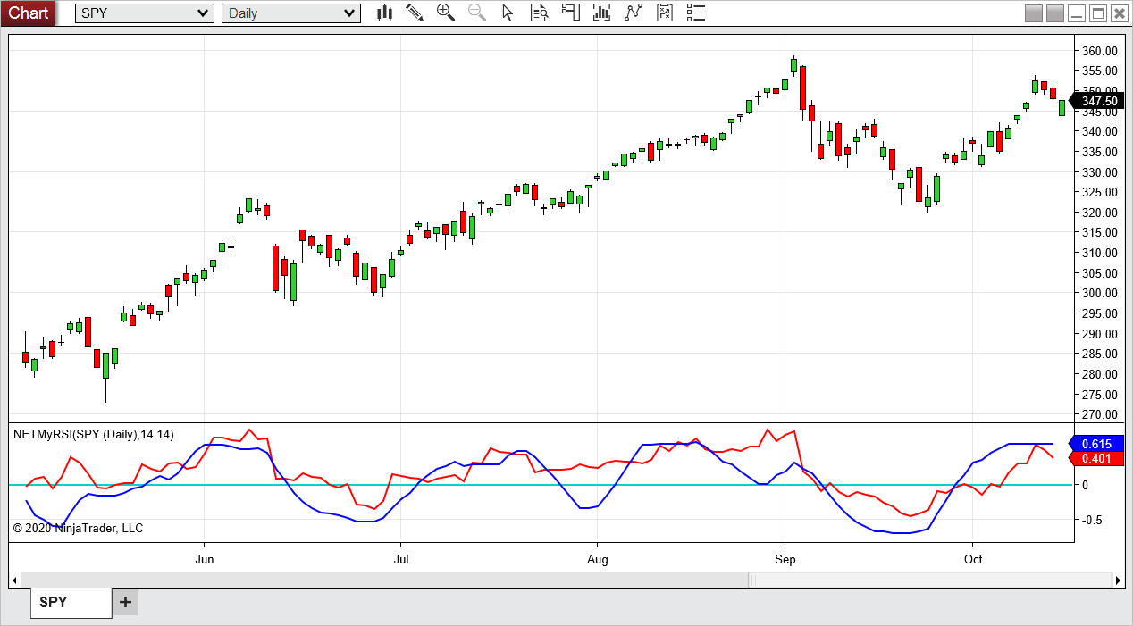1133x626 pixels.
Task: Open the data box icon
Action: point(540,13)
